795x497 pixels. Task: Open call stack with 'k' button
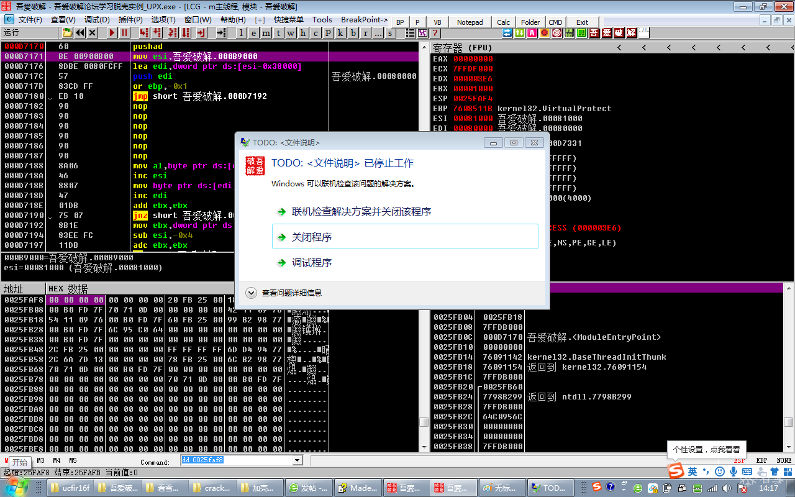pyautogui.click(x=341, y=33)
